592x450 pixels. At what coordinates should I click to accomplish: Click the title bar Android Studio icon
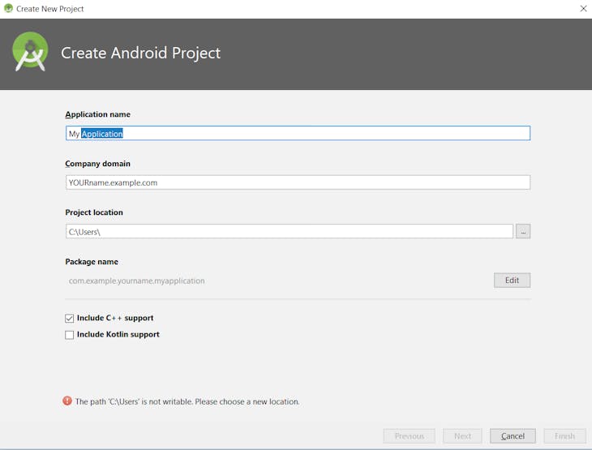click(x=8, y=8)
